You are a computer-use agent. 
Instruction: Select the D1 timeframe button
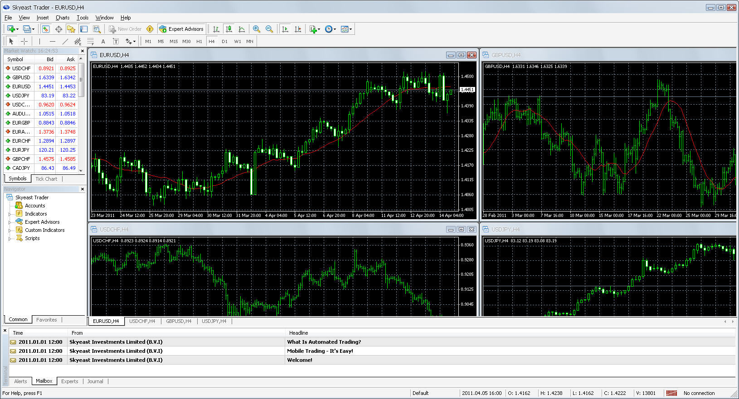(x=224, y=41)
